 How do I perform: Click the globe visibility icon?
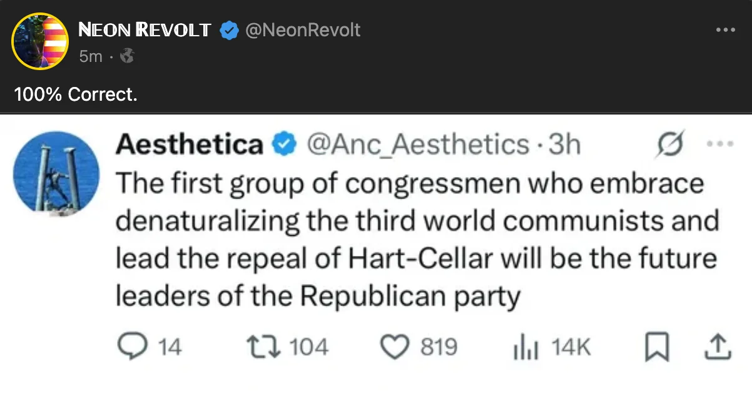pos(127,56)
